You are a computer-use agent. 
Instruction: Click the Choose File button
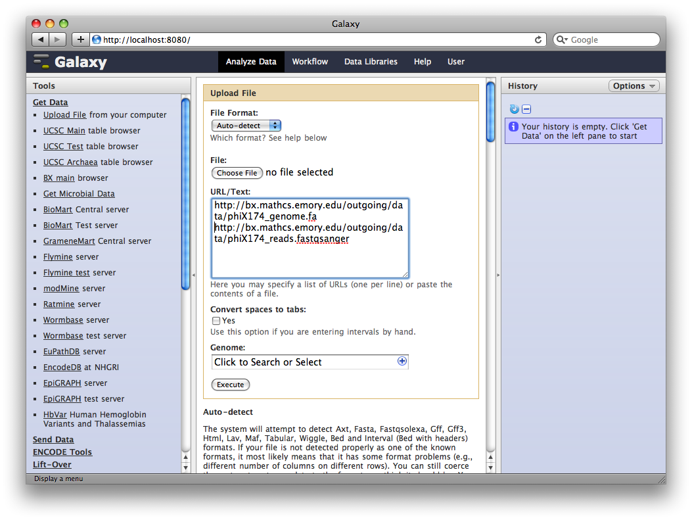coord(237,173)
